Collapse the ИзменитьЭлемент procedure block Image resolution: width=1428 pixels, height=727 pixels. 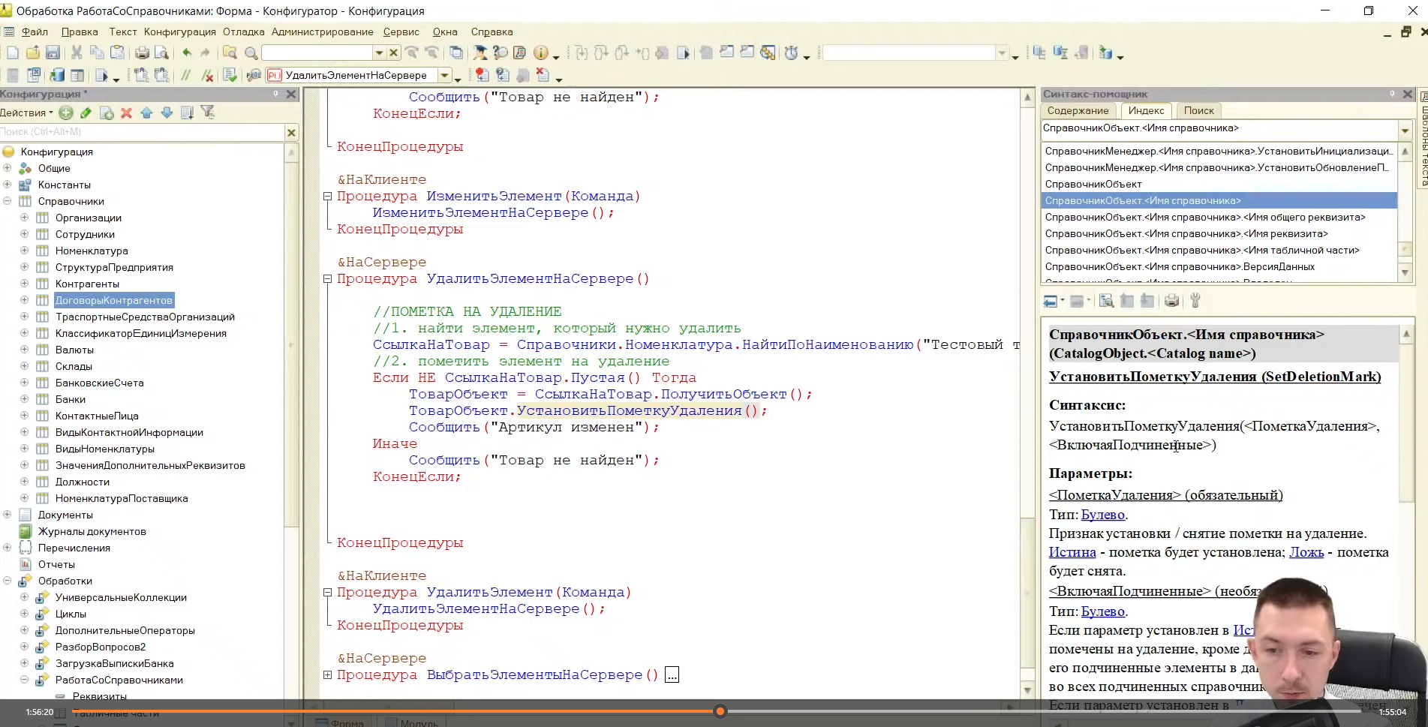point(327,197)
